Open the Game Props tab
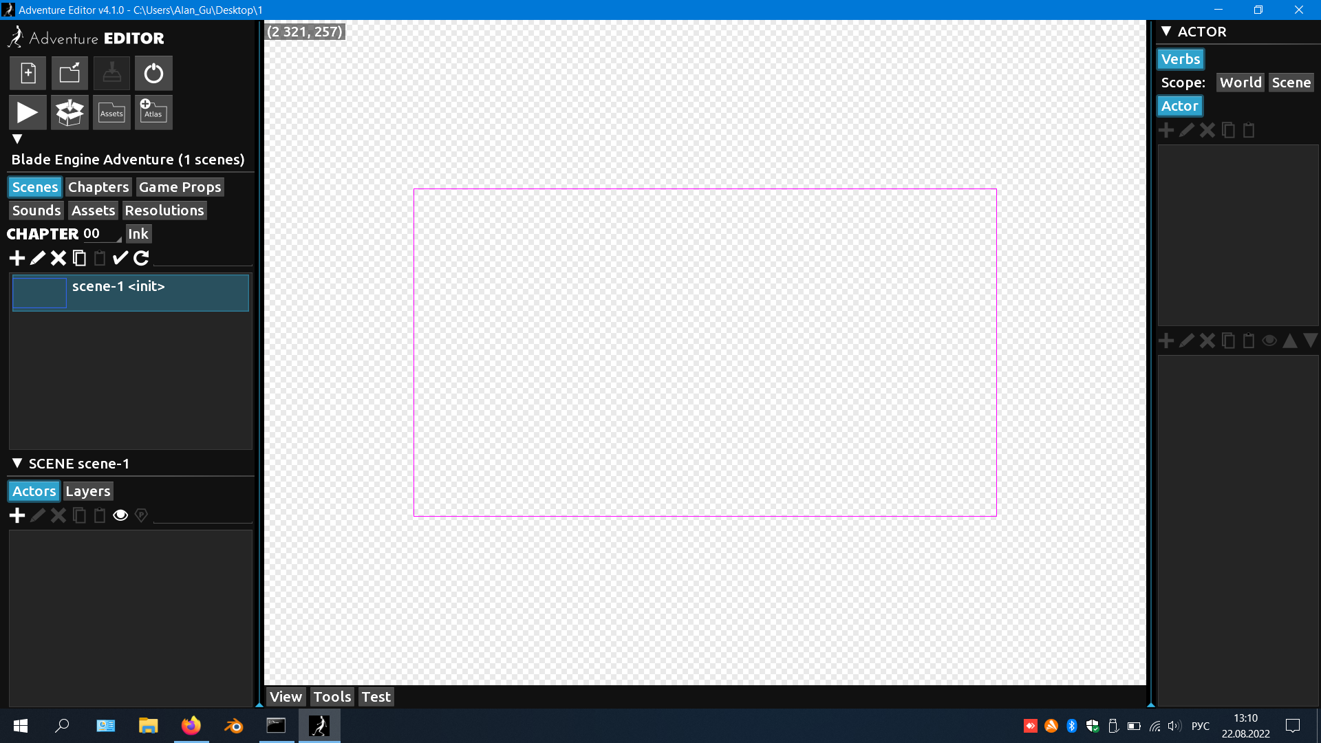The image size is (1321, 743). pos(180,187)
